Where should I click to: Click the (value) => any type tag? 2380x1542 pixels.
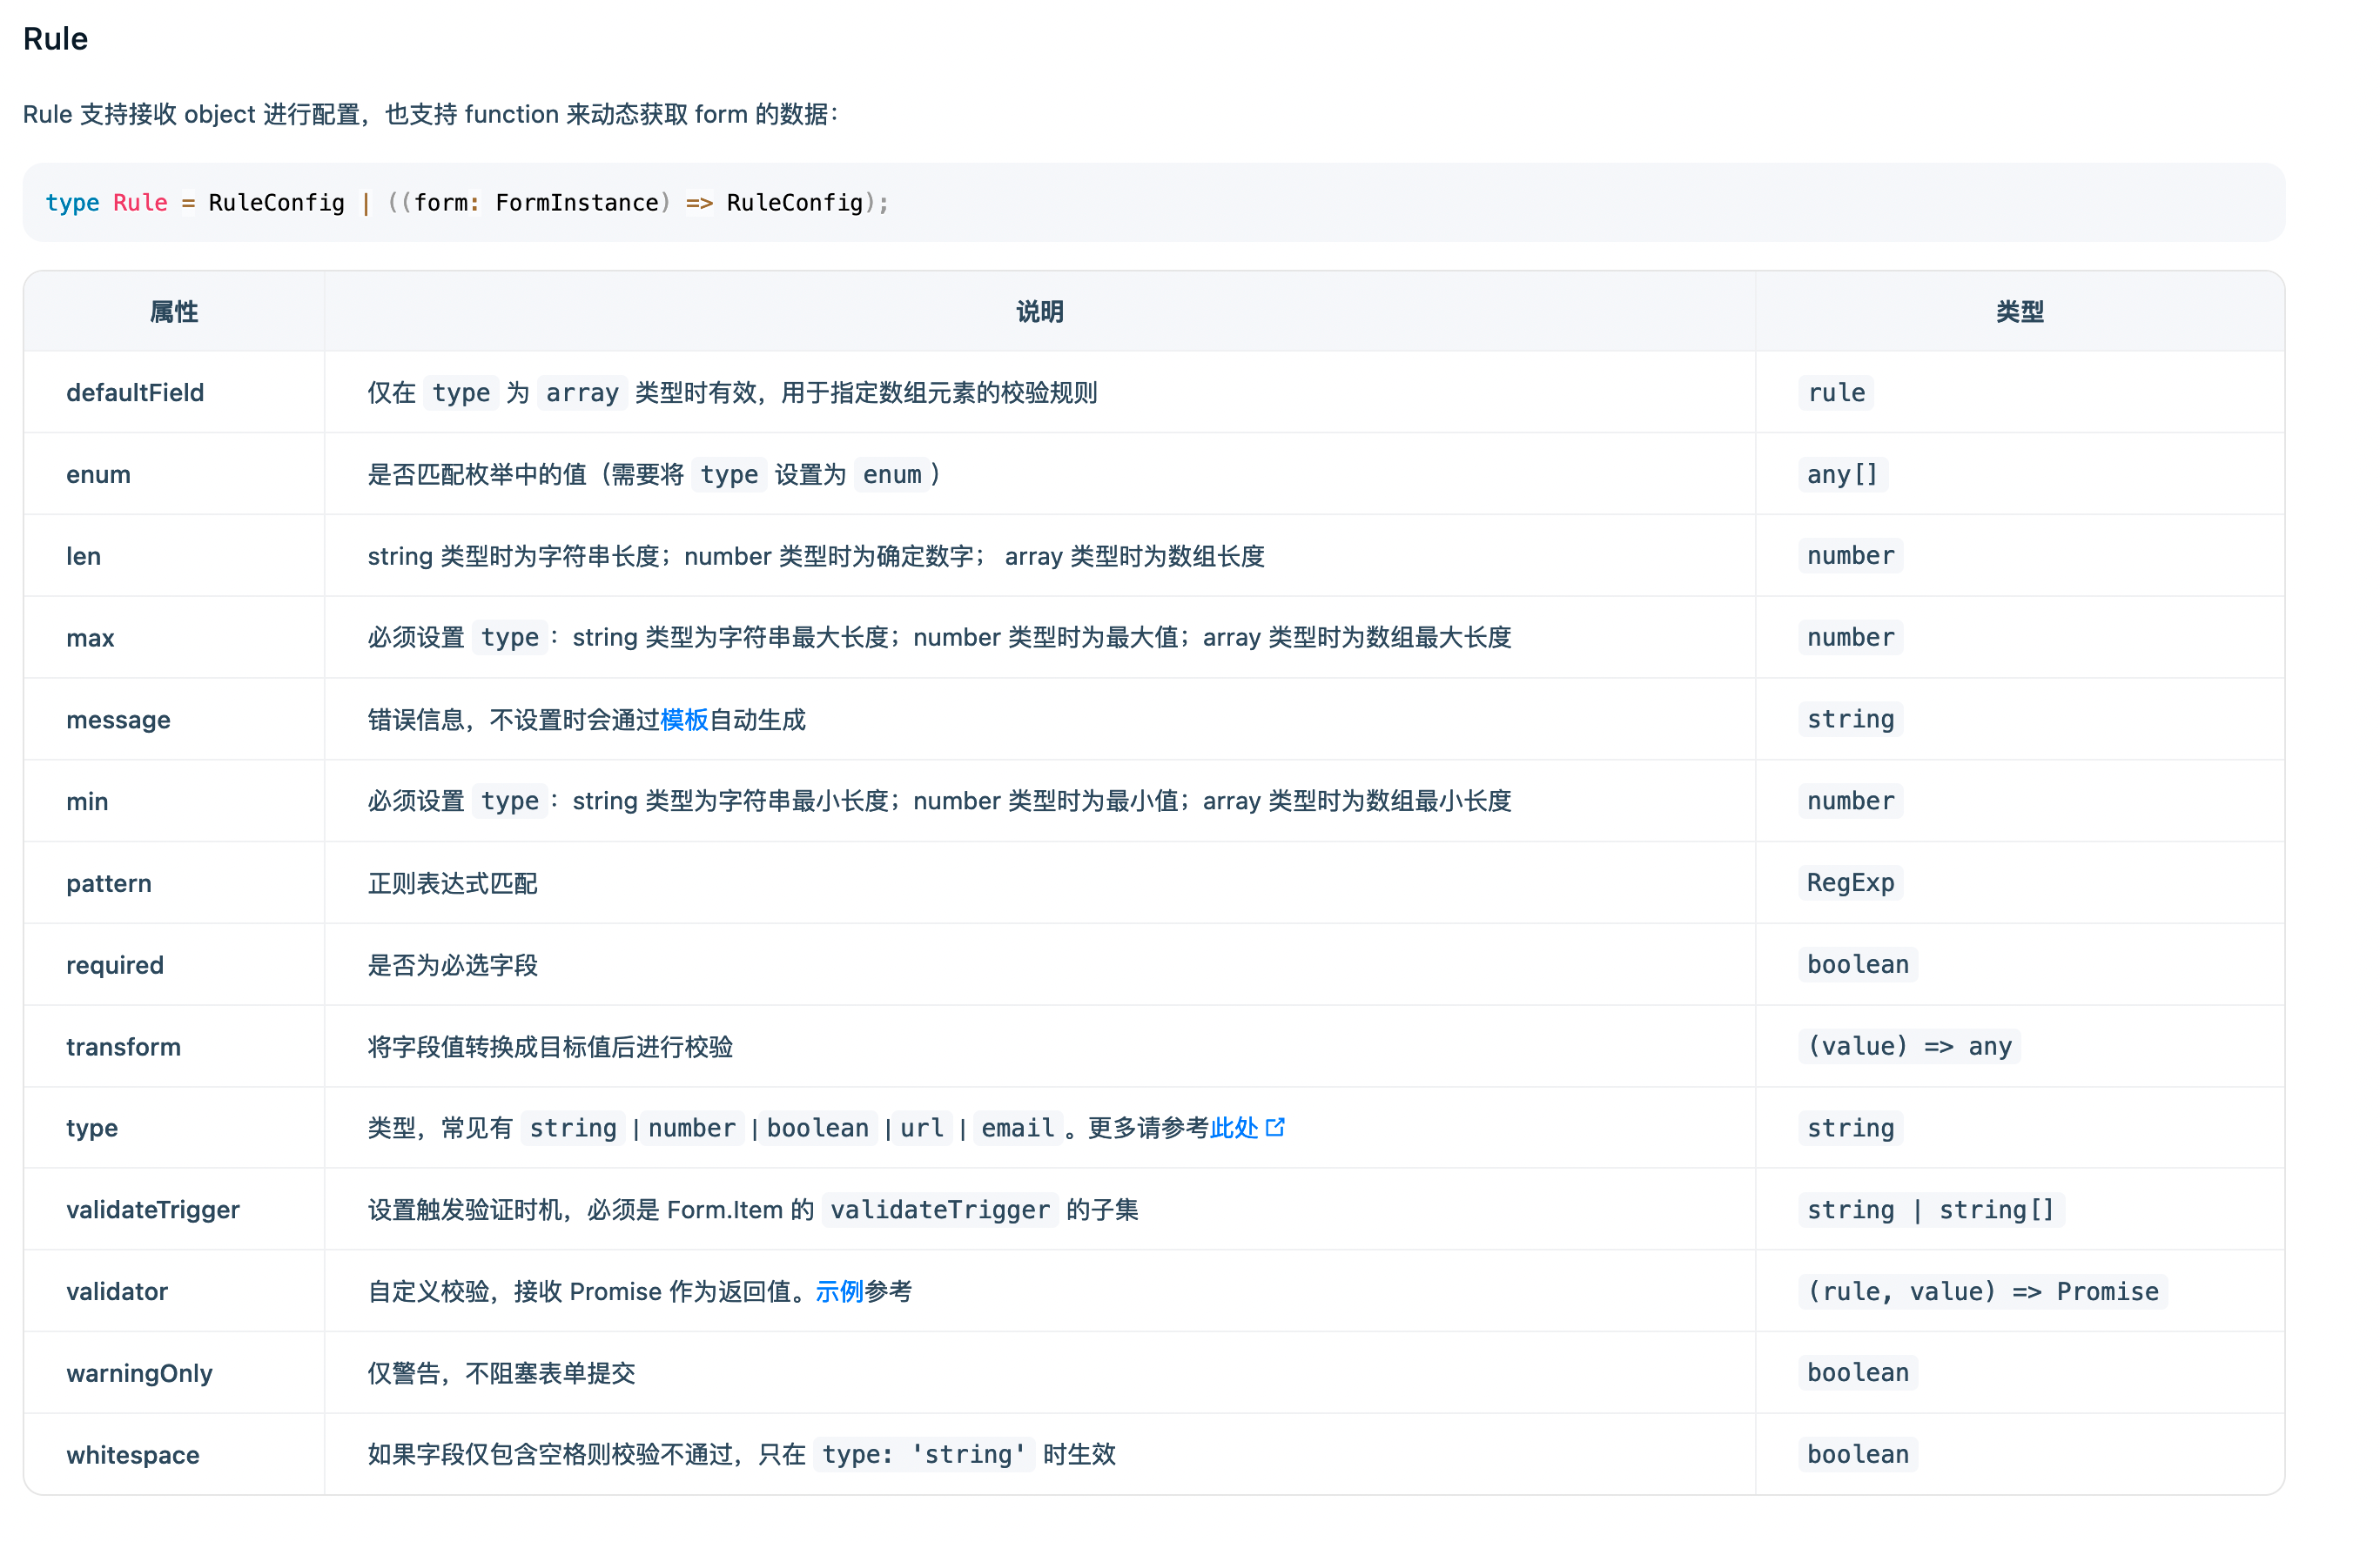[x=1908, y=1046]
